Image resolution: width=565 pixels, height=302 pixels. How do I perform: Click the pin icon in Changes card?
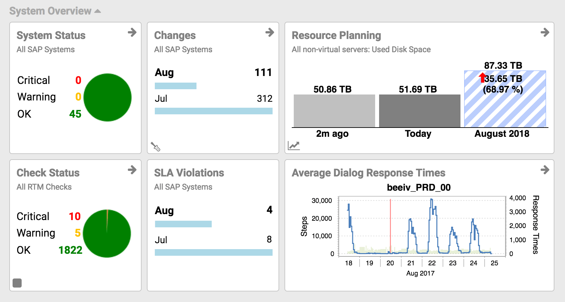point(155,146)
